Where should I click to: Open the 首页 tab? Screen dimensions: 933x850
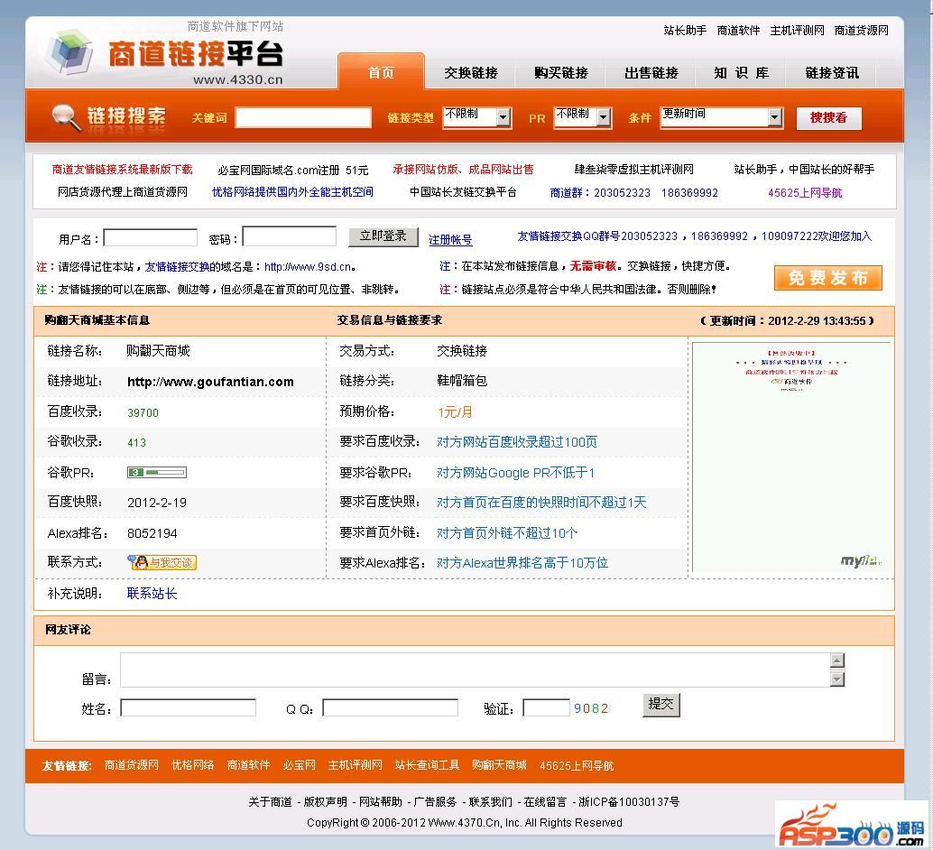click(381, 72)
